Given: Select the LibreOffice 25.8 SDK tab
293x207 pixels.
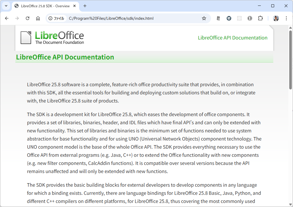Looking at the screenshot, I should pyautogui.click(x=43, y=6).
